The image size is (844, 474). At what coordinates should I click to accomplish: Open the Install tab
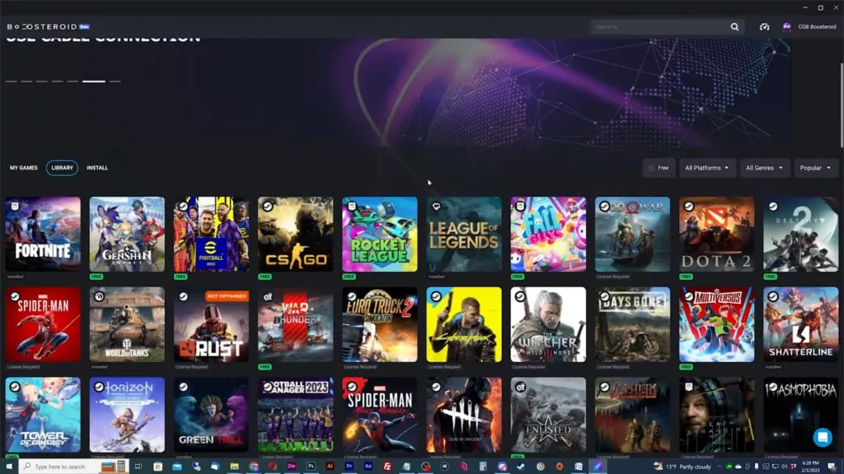97,168
